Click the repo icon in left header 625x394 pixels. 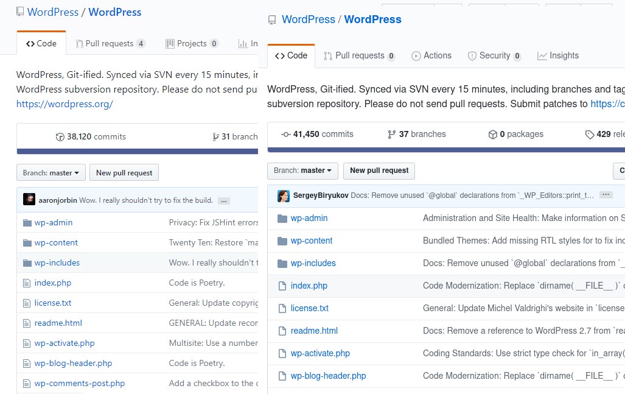20,12
